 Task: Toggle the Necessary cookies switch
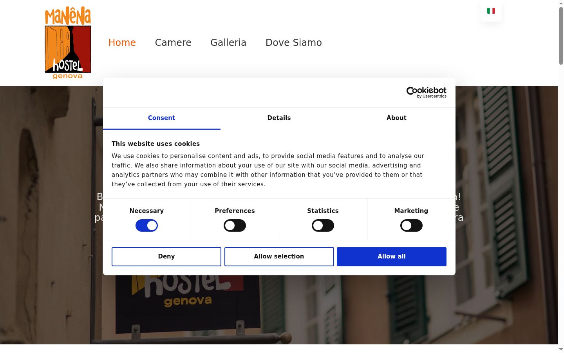tap(146, 226)
